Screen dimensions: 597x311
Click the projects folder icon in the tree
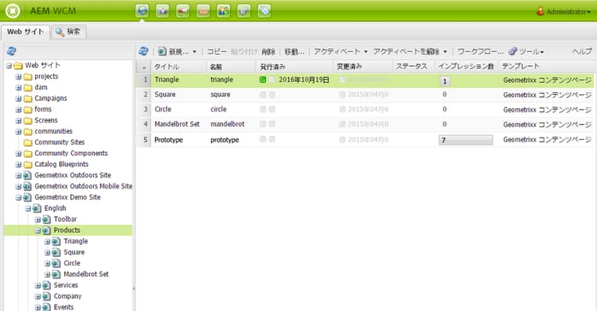[28, 76]
